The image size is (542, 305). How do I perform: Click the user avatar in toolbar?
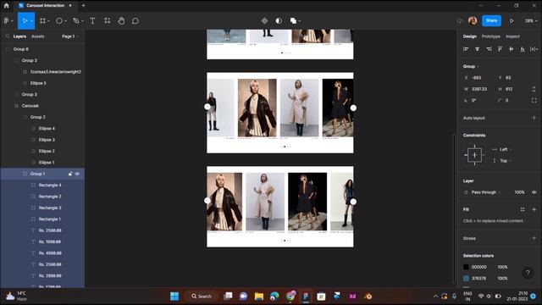473,20
